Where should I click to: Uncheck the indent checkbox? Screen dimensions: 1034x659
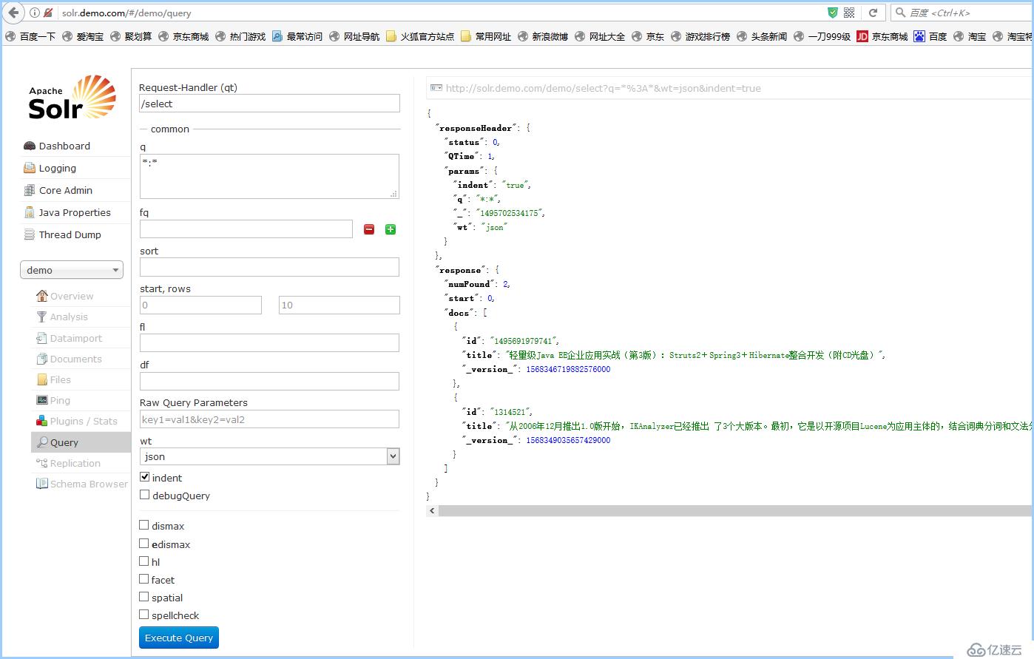[x=144, y=477]
